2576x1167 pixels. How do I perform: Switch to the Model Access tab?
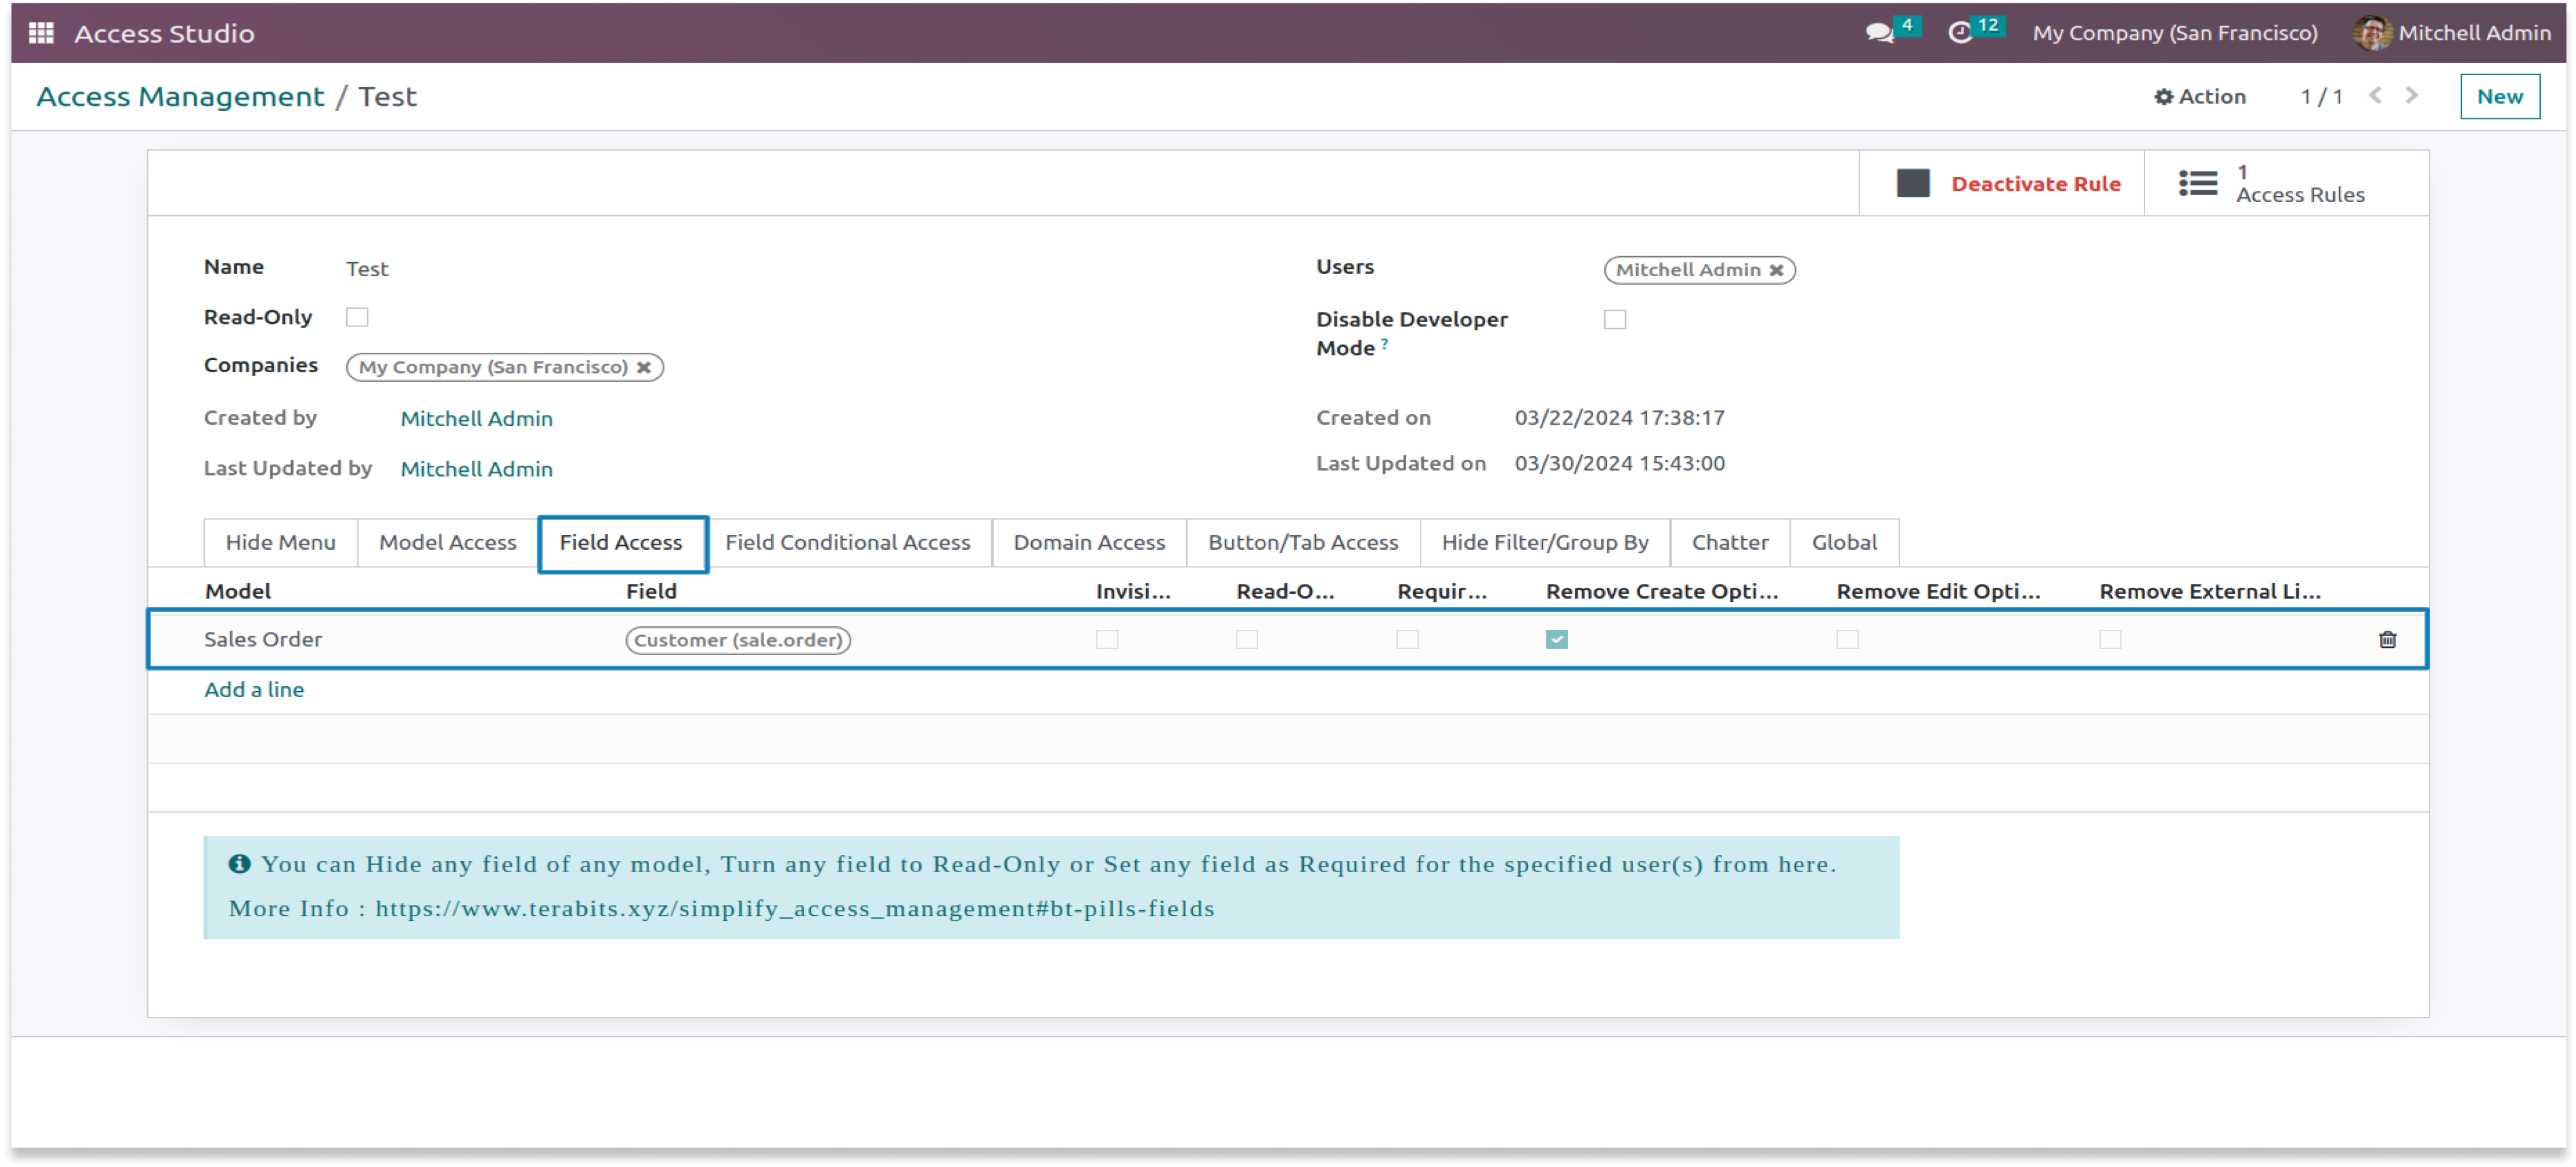tap(447, 542)
